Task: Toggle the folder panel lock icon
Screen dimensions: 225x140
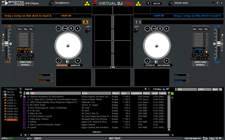Action: [x=21, y=135]
